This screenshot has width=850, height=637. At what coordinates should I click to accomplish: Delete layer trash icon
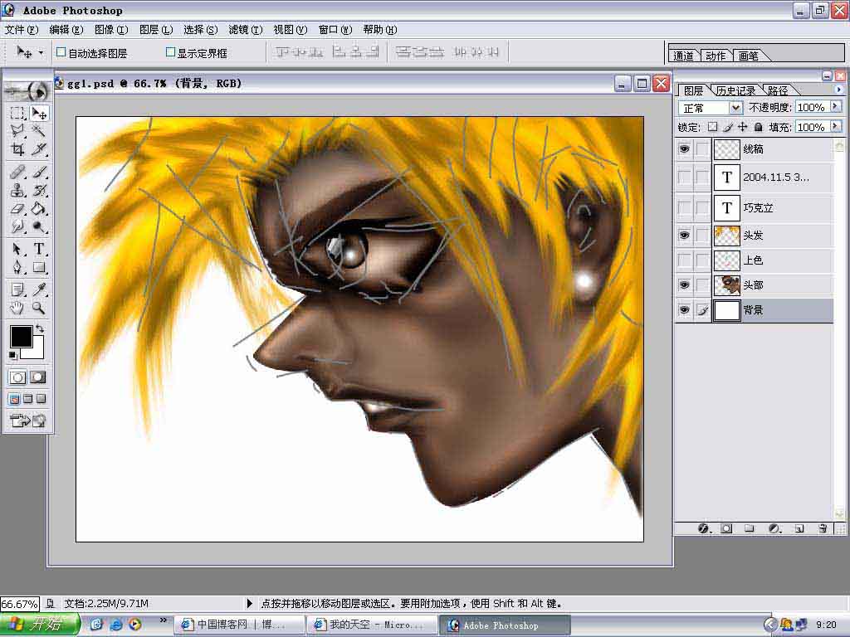[x=823, y=528]
